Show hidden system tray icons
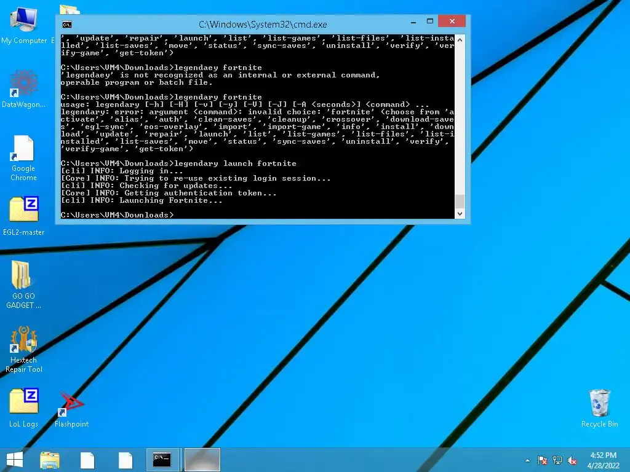This screenshot has height=472, width=630. click(527, 460)
